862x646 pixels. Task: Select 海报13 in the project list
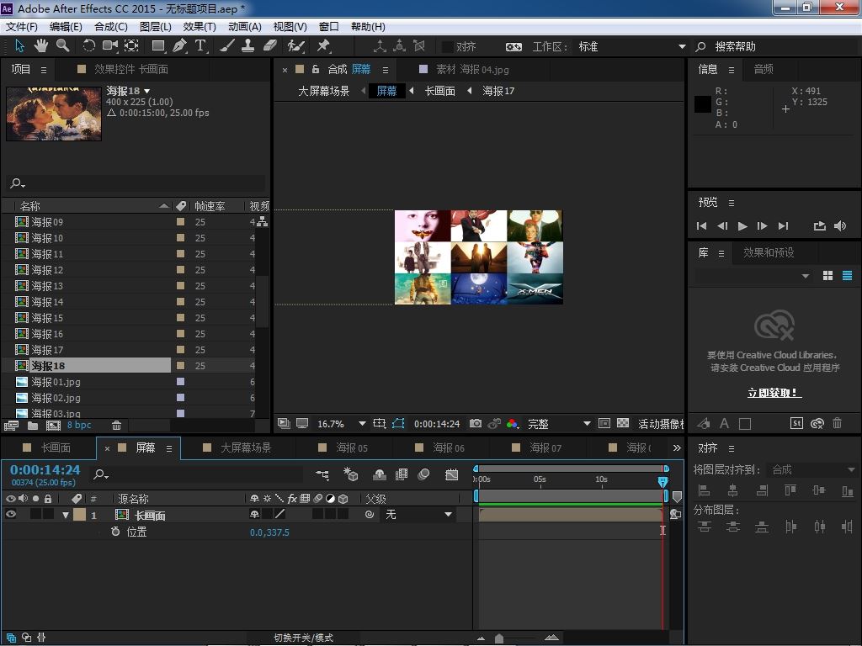pyautogui.click(x=47, y=286)
